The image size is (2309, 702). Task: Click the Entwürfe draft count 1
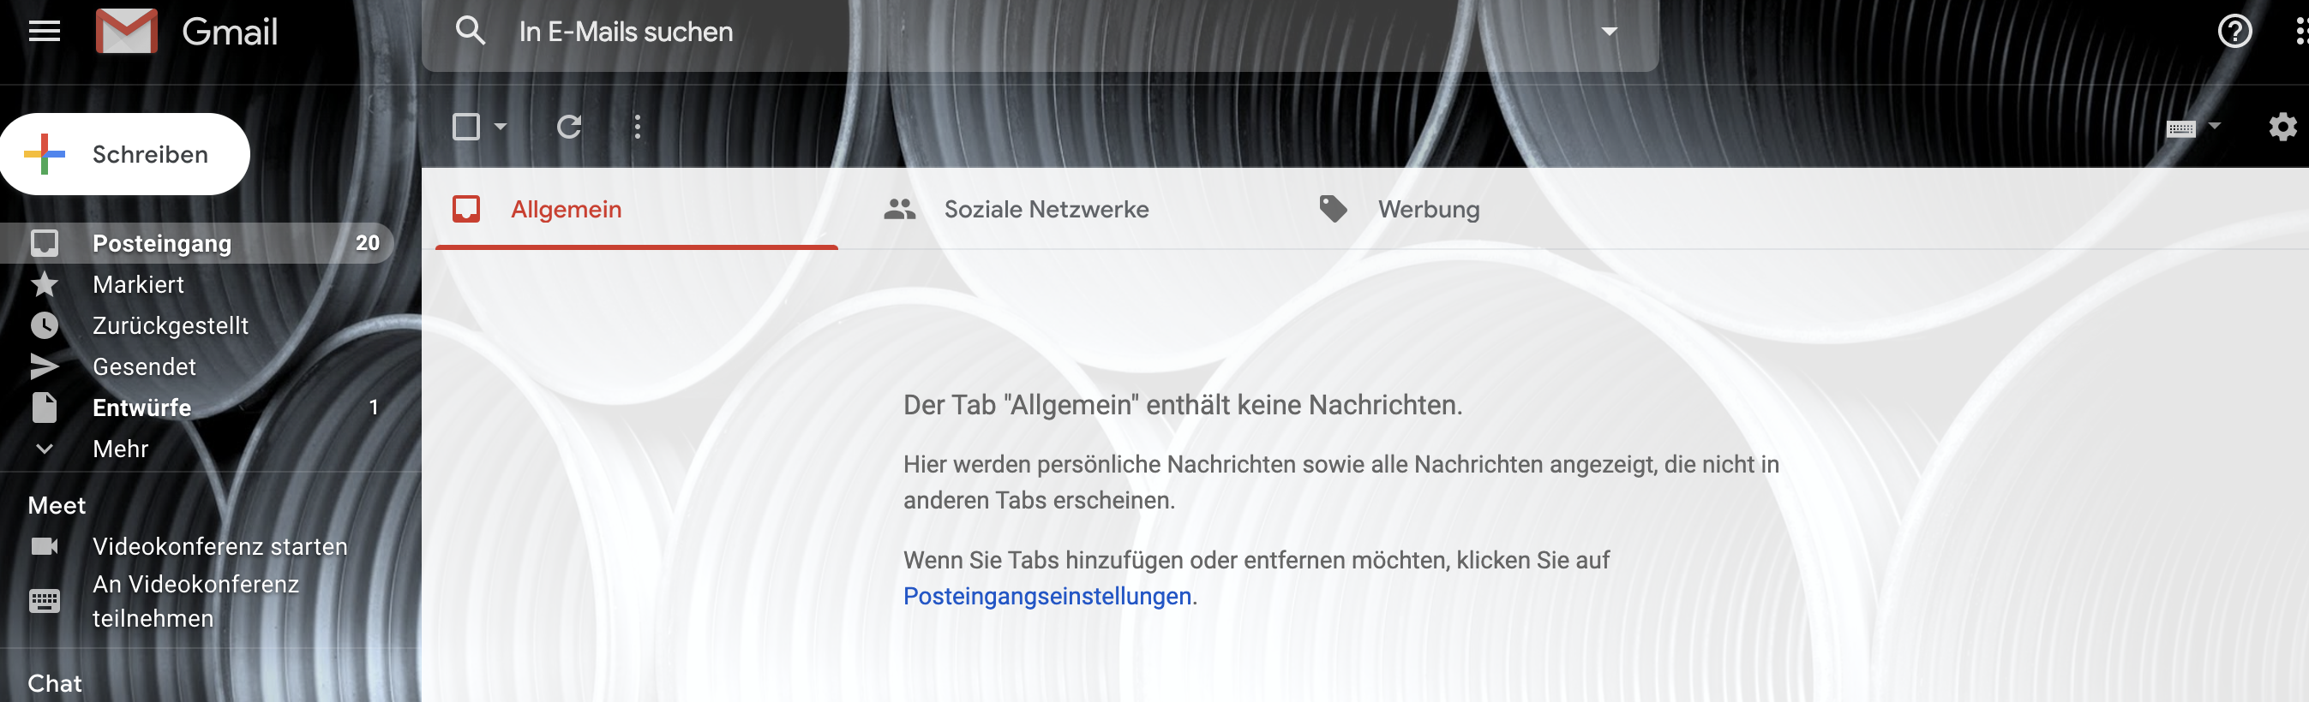pos(373,408)
